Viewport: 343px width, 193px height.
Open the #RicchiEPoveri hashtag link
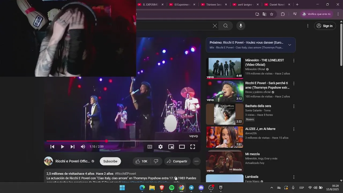click(125, 174)
